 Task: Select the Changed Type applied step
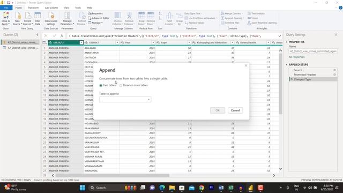tap(313, 79)
